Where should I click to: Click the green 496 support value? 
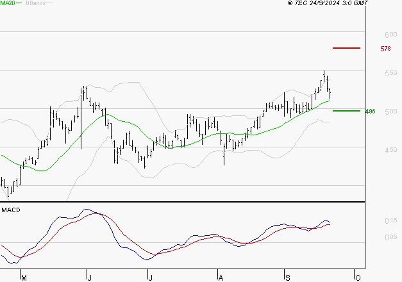(370, 112)
